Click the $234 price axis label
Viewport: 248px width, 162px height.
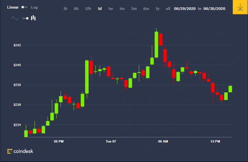pyautogui.click(x=17, y=125)
